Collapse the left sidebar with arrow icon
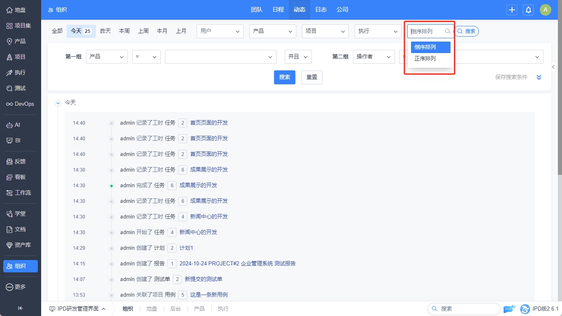 21,308
